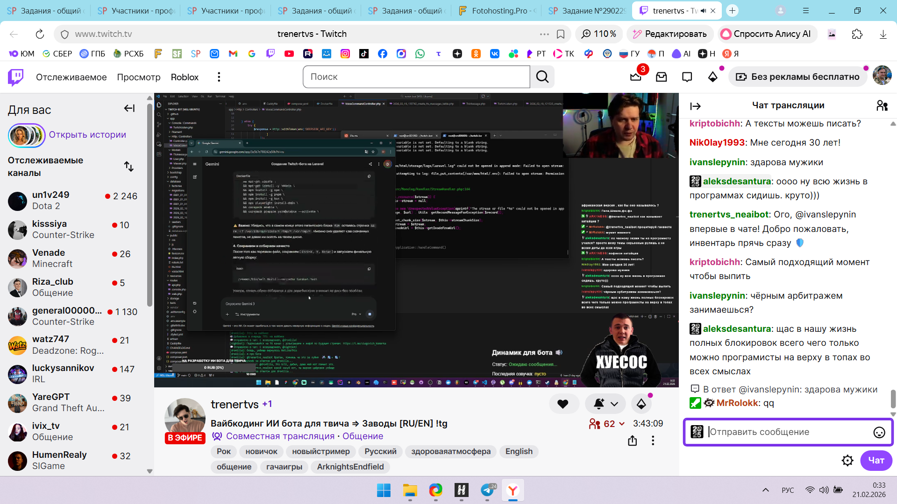897x504 pixels.
Task: Open chat settings gear icon
Action: (847, 461)
